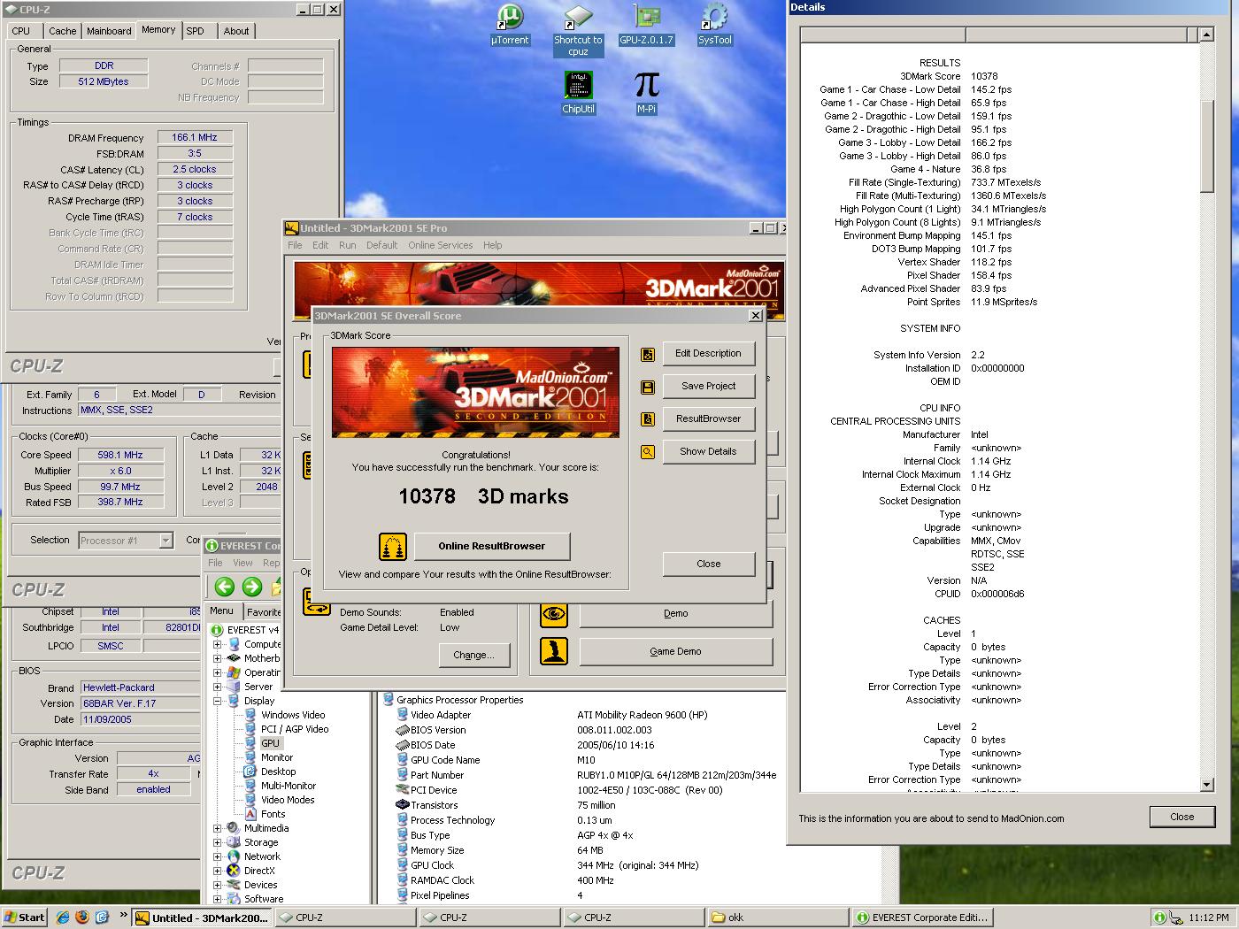Open the Run menu in 3DMark2001
The width and height of the screenshot is (1239, 929).
click(x=347, y=245)
